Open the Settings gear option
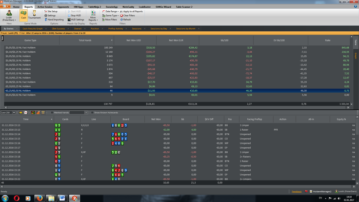 [x=50, y=15]
